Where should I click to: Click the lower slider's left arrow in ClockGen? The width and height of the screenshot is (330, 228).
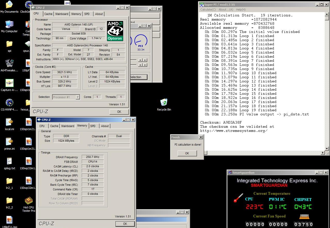[140, 65]
